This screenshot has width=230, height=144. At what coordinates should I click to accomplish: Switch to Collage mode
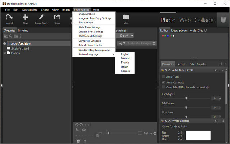coord(204,20)
